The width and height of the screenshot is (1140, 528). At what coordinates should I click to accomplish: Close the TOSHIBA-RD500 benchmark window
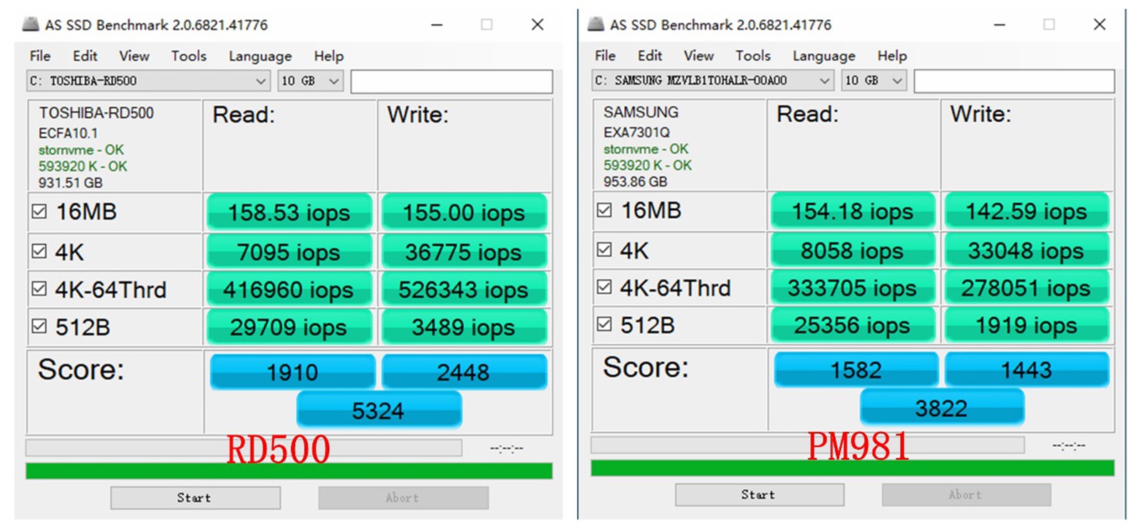(x=537, y=25)
